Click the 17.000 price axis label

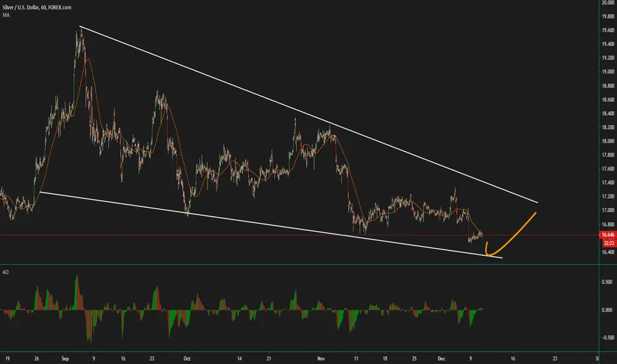608,210
